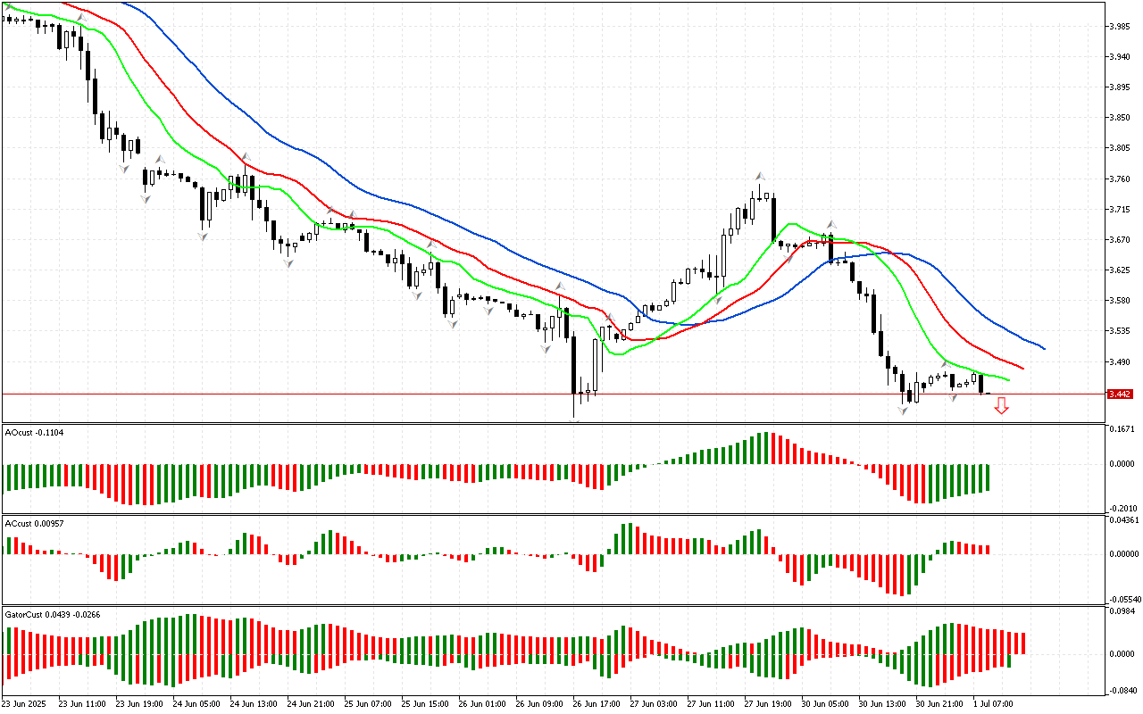Click the 23 Jun 2025 date label
The height and width of the screenshot is (714, 1143).
coord(24,703)
